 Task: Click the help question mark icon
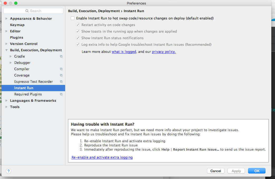click(x=8, y=171)
